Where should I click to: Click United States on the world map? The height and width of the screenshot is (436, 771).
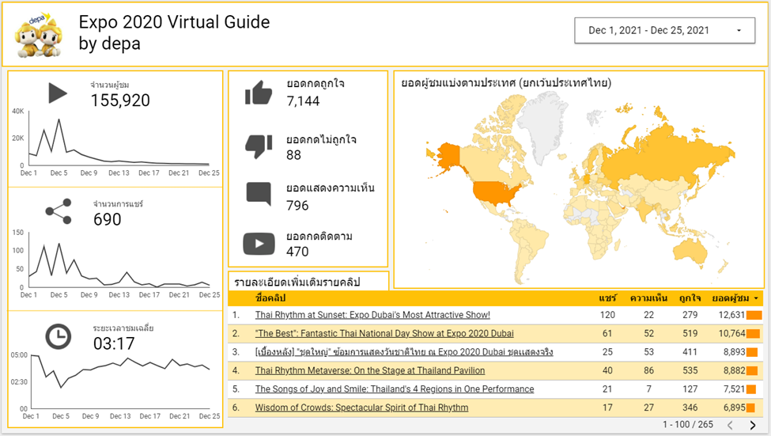coord(496,192)
